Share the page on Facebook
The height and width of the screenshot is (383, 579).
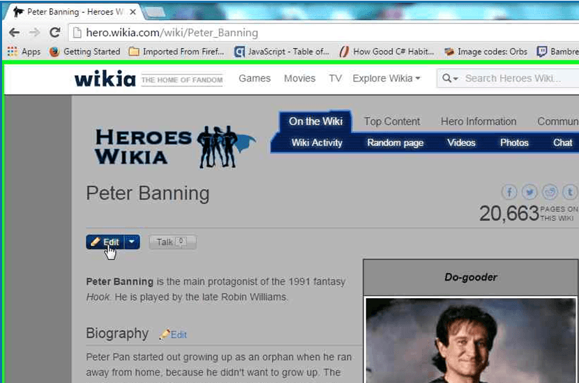tap(509, 192)
